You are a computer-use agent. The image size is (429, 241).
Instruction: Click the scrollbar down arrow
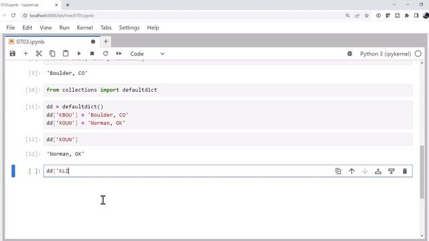422,236
